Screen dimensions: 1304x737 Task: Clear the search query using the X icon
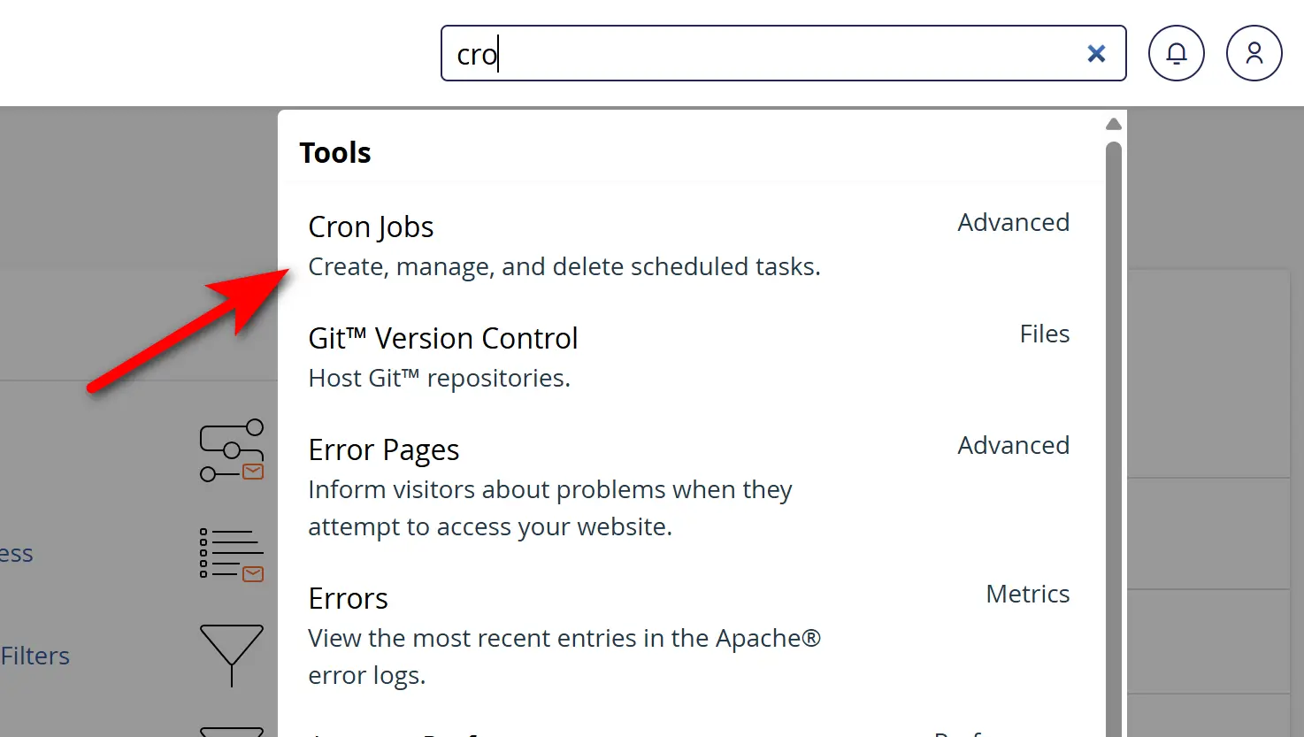(1096, 53)
